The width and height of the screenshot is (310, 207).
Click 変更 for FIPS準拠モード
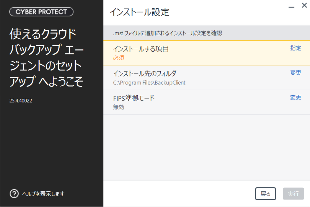pyautogui.click(x=296, y=97)
